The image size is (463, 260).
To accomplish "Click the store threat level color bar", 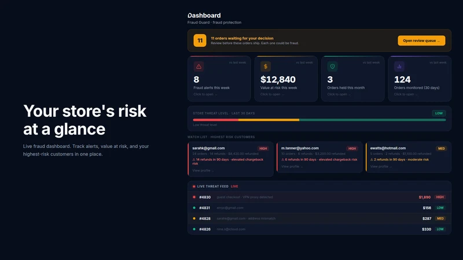I will [319, 120].
